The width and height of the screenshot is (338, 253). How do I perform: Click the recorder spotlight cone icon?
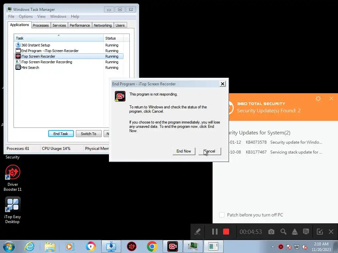pyautogui.click(x=295, y=232)
